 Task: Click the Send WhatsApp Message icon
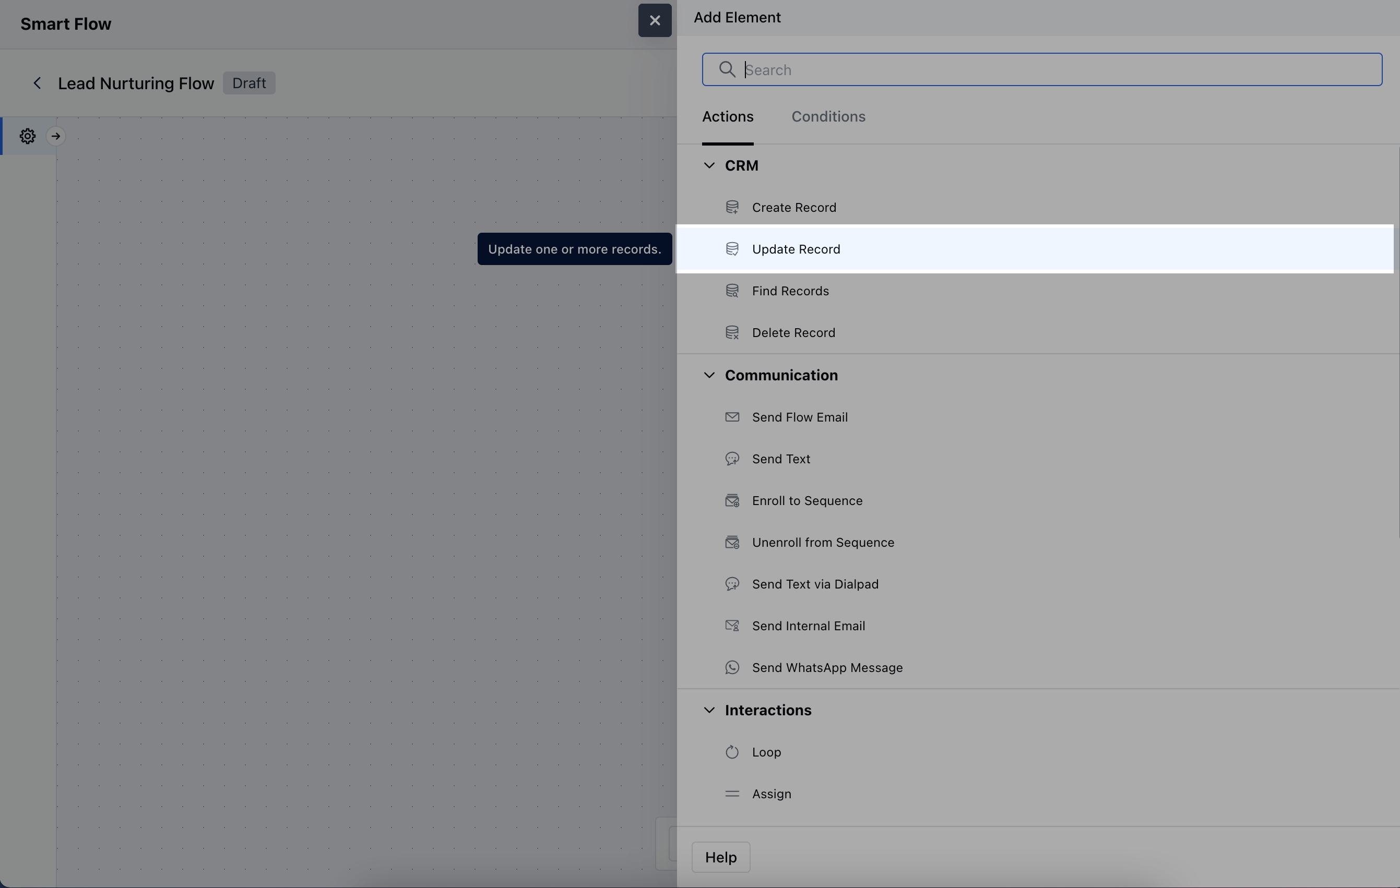click(x=732, y=667)
